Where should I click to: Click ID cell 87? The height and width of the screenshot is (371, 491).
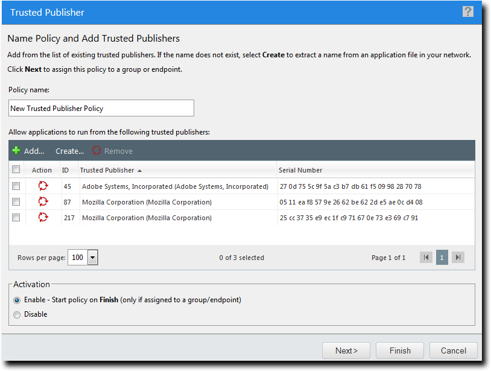pyautogui.click(x=68, y=202)
